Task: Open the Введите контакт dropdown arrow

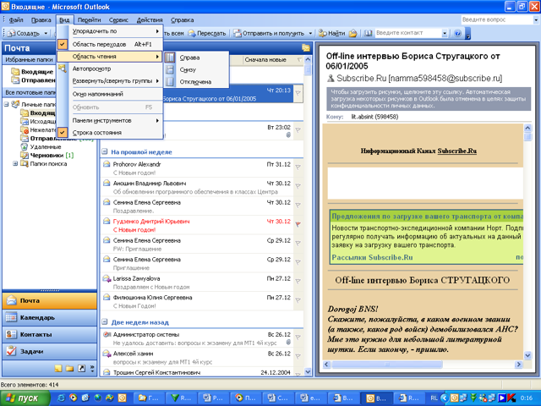Action: (x=445, y=33)
